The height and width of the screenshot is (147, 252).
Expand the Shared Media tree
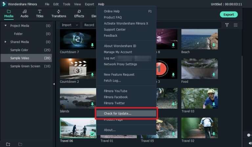click(6, 42)
